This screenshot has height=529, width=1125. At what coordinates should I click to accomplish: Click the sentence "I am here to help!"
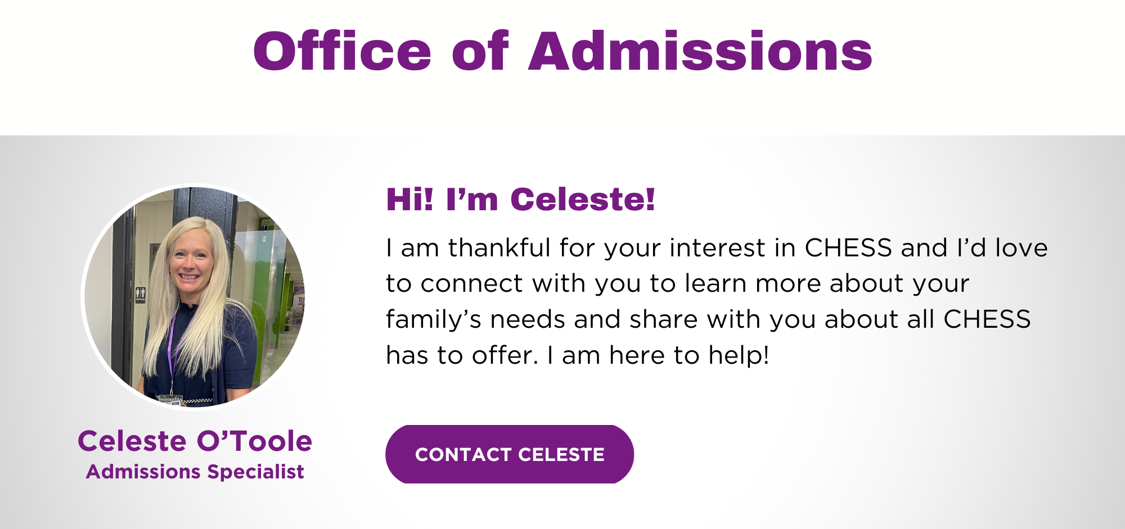pyautogui.click(x=658, y=355)
